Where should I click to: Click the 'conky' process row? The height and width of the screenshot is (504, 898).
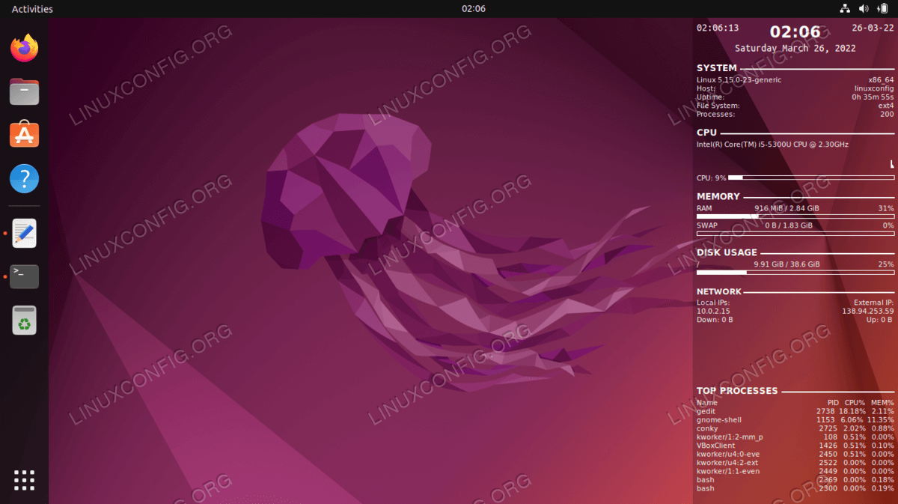pyautogui.click(x=795, y=428)
